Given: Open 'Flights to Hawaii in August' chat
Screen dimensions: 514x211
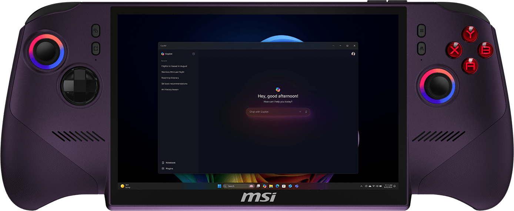Looking at the screenshot, I should click(174, 66).
